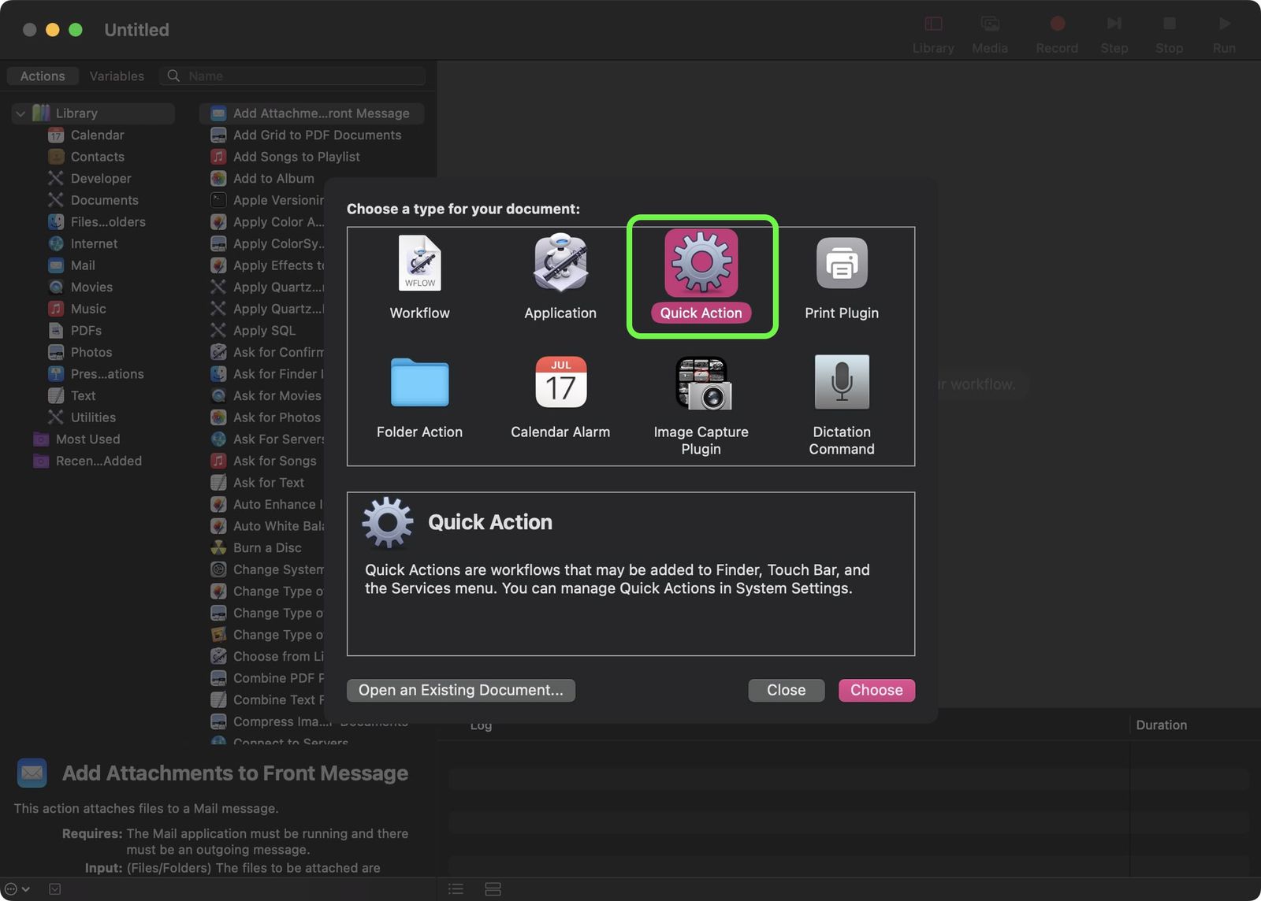The width and height of the screenshot is (1261, 901).
Task: Collapse the Library disclosure triangle
Action: pyautogui.click(x=20, y=113)
